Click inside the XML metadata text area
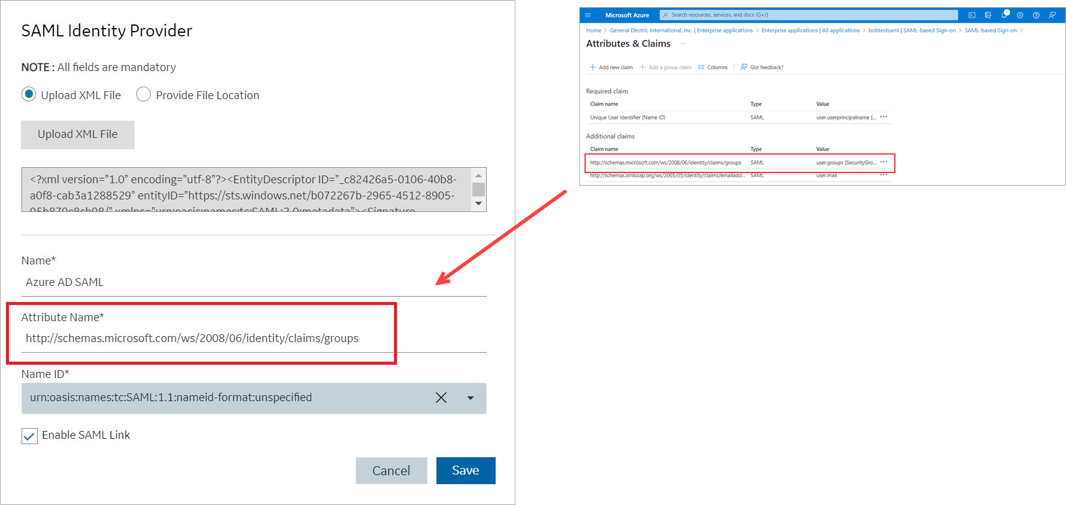Viewport: 1066px width, 505px height. (246, 190)
